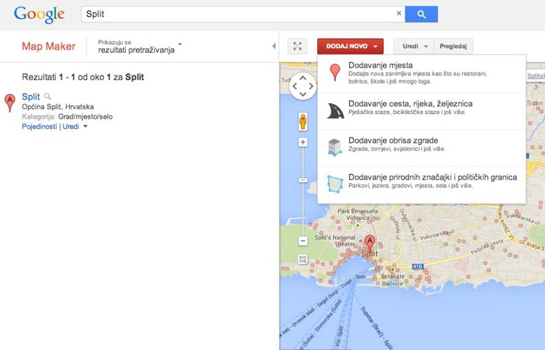Screen dimensions: 545x350
Task: Click the Pregledaj button
Action: coord(453,47)
